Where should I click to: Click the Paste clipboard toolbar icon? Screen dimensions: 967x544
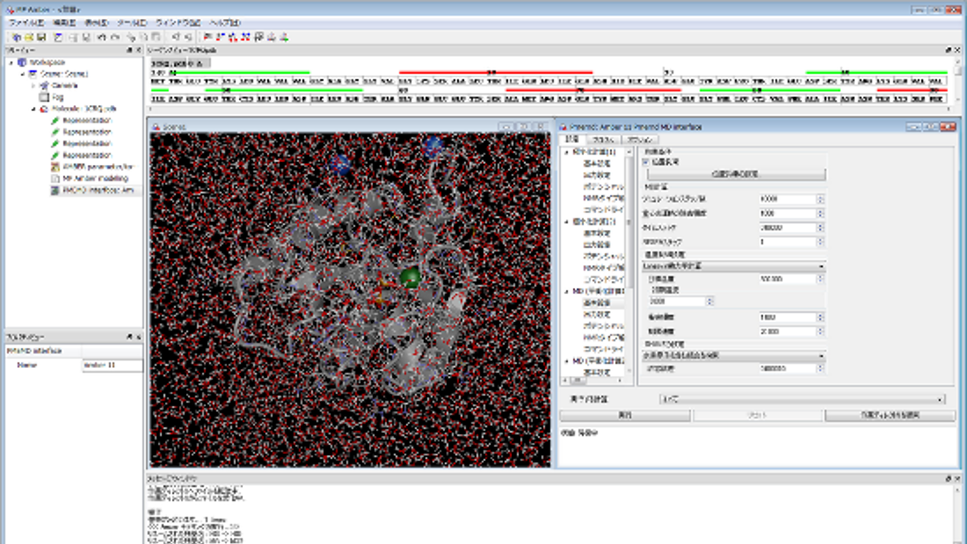(156, 37)
